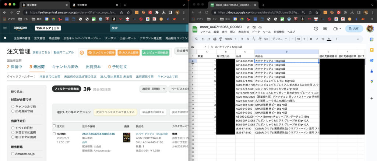The width and height of the screenshot is (377, 161).
Task: Click Redo in Sheets toolbar
Action: (208, 39)
